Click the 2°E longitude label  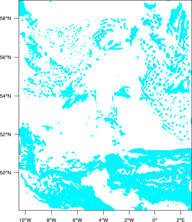[181, 220]
